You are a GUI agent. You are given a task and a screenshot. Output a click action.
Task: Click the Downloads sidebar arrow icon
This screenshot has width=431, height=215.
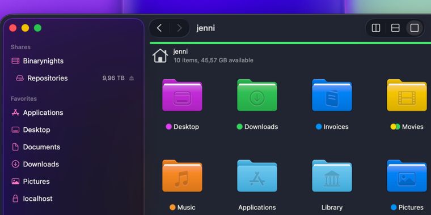click(x=15, y=164)
